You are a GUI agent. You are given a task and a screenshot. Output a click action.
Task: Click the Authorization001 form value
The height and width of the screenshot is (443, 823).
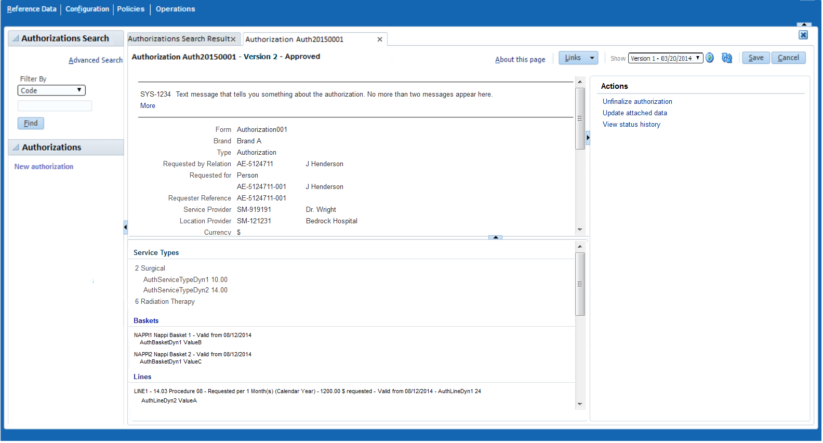(262, 130)
